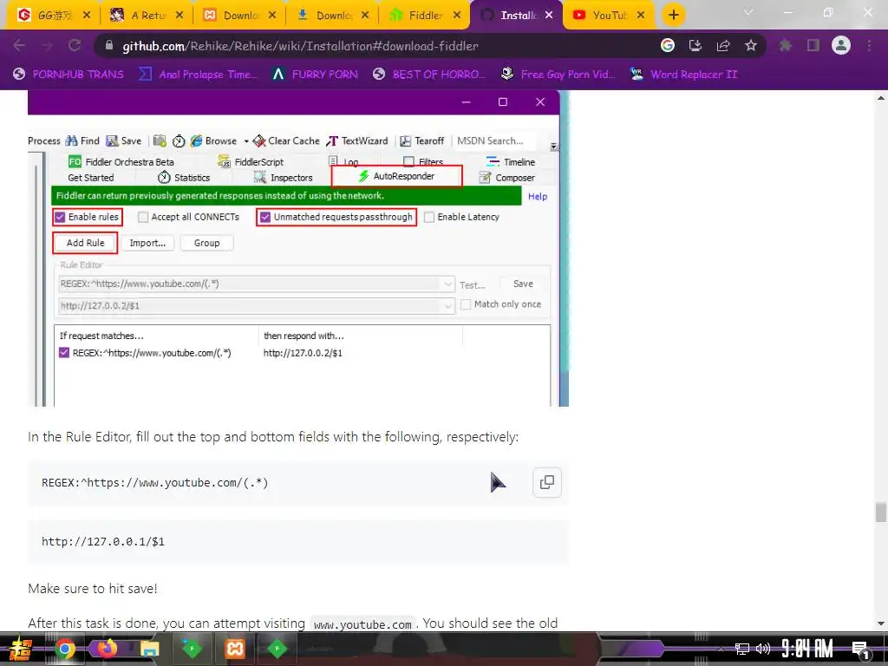The height and width of the screenshot is (666, 888).
Task: Reload the GitHub wiki page
Action: click(x=75, y=45)
